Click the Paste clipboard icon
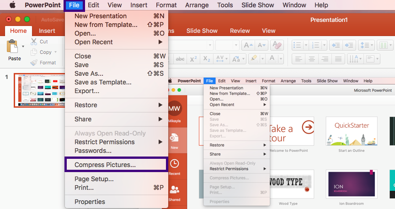 pos(12,47)
